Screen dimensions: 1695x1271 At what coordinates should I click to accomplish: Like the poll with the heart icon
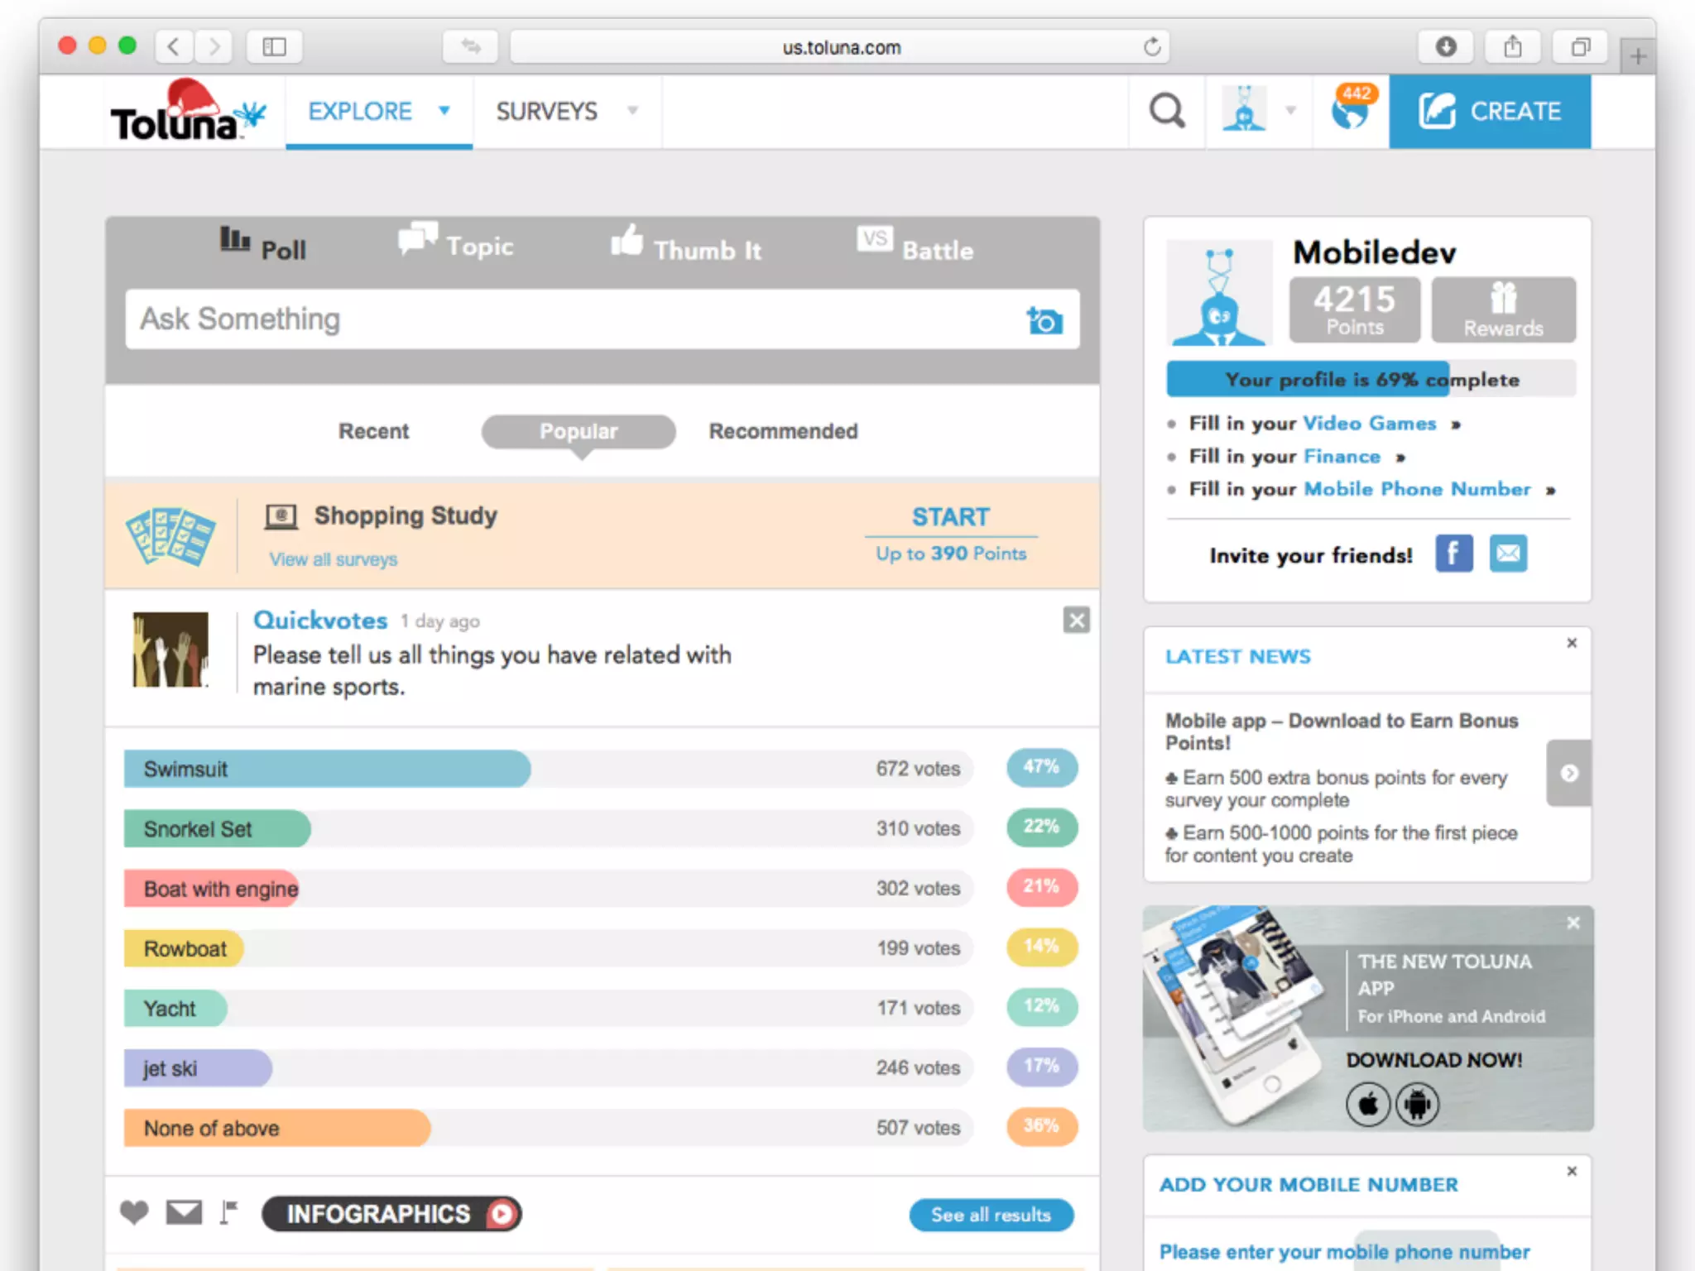(134, 1213)
